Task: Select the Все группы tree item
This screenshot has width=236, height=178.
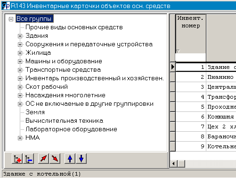Action: (34, 18)
